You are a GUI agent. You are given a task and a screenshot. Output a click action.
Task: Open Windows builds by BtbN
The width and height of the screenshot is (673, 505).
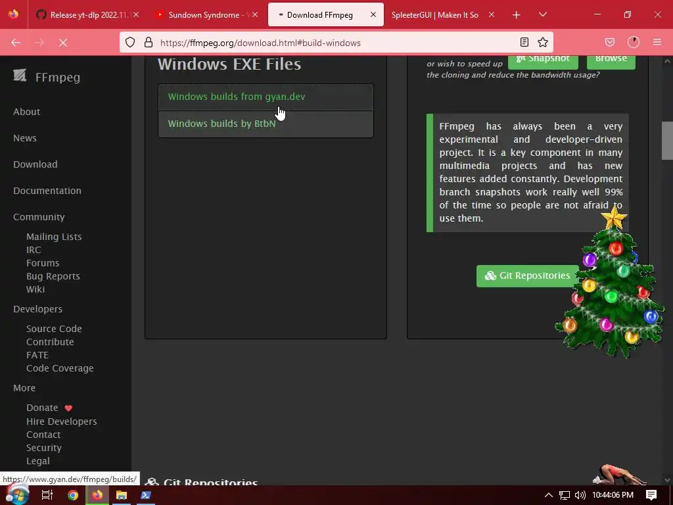266,124
